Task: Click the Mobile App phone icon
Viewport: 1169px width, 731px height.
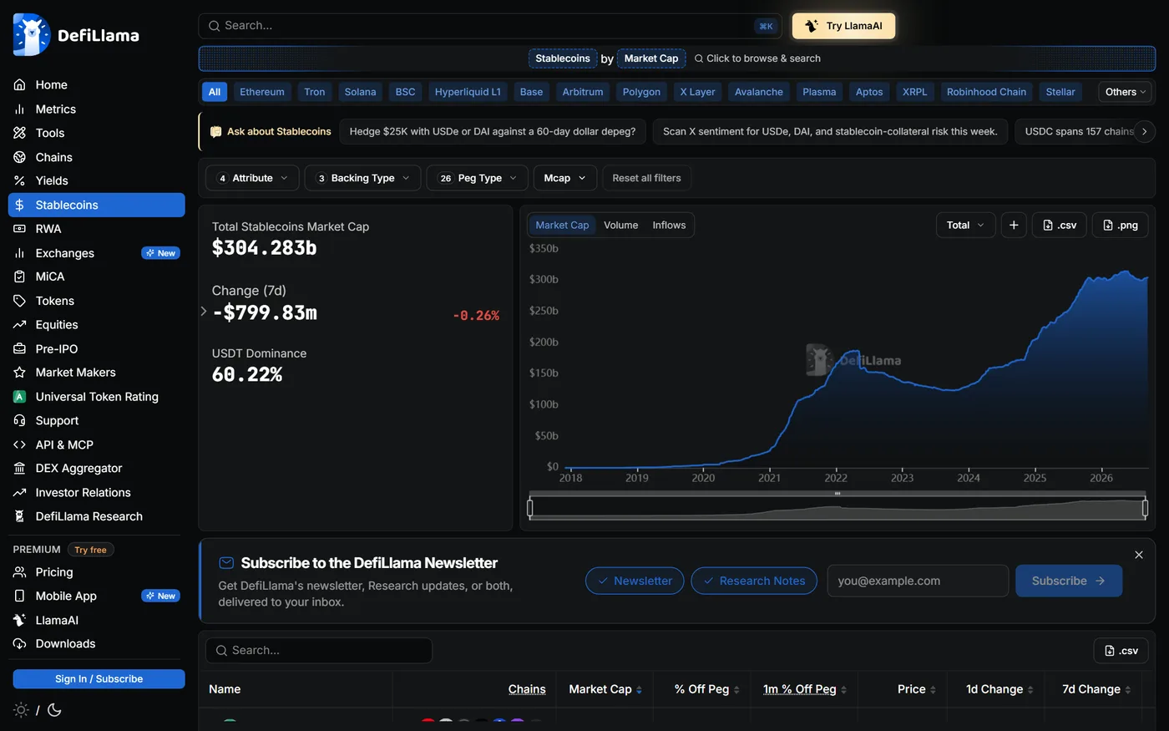Action: tap(19, 596)
